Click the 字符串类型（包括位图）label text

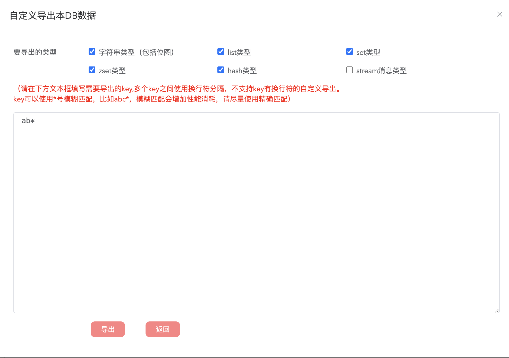click(137, 52)
